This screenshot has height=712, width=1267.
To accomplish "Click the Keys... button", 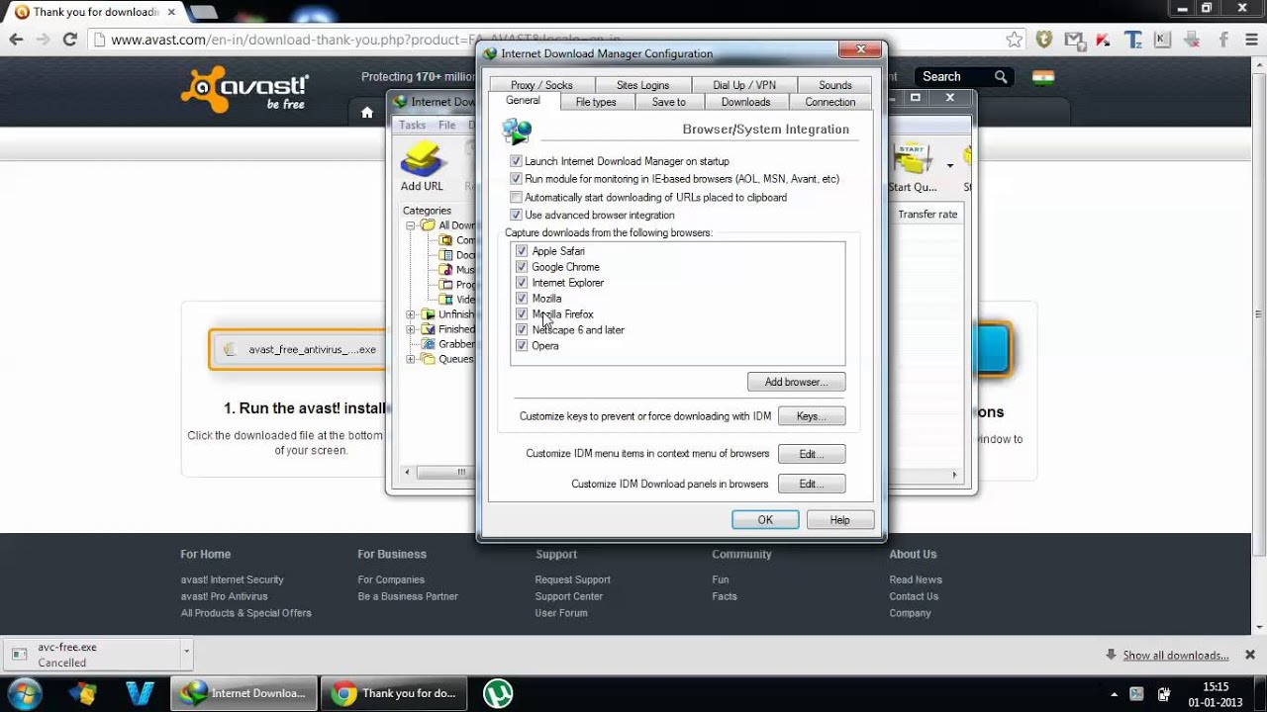I will [812, 416].
